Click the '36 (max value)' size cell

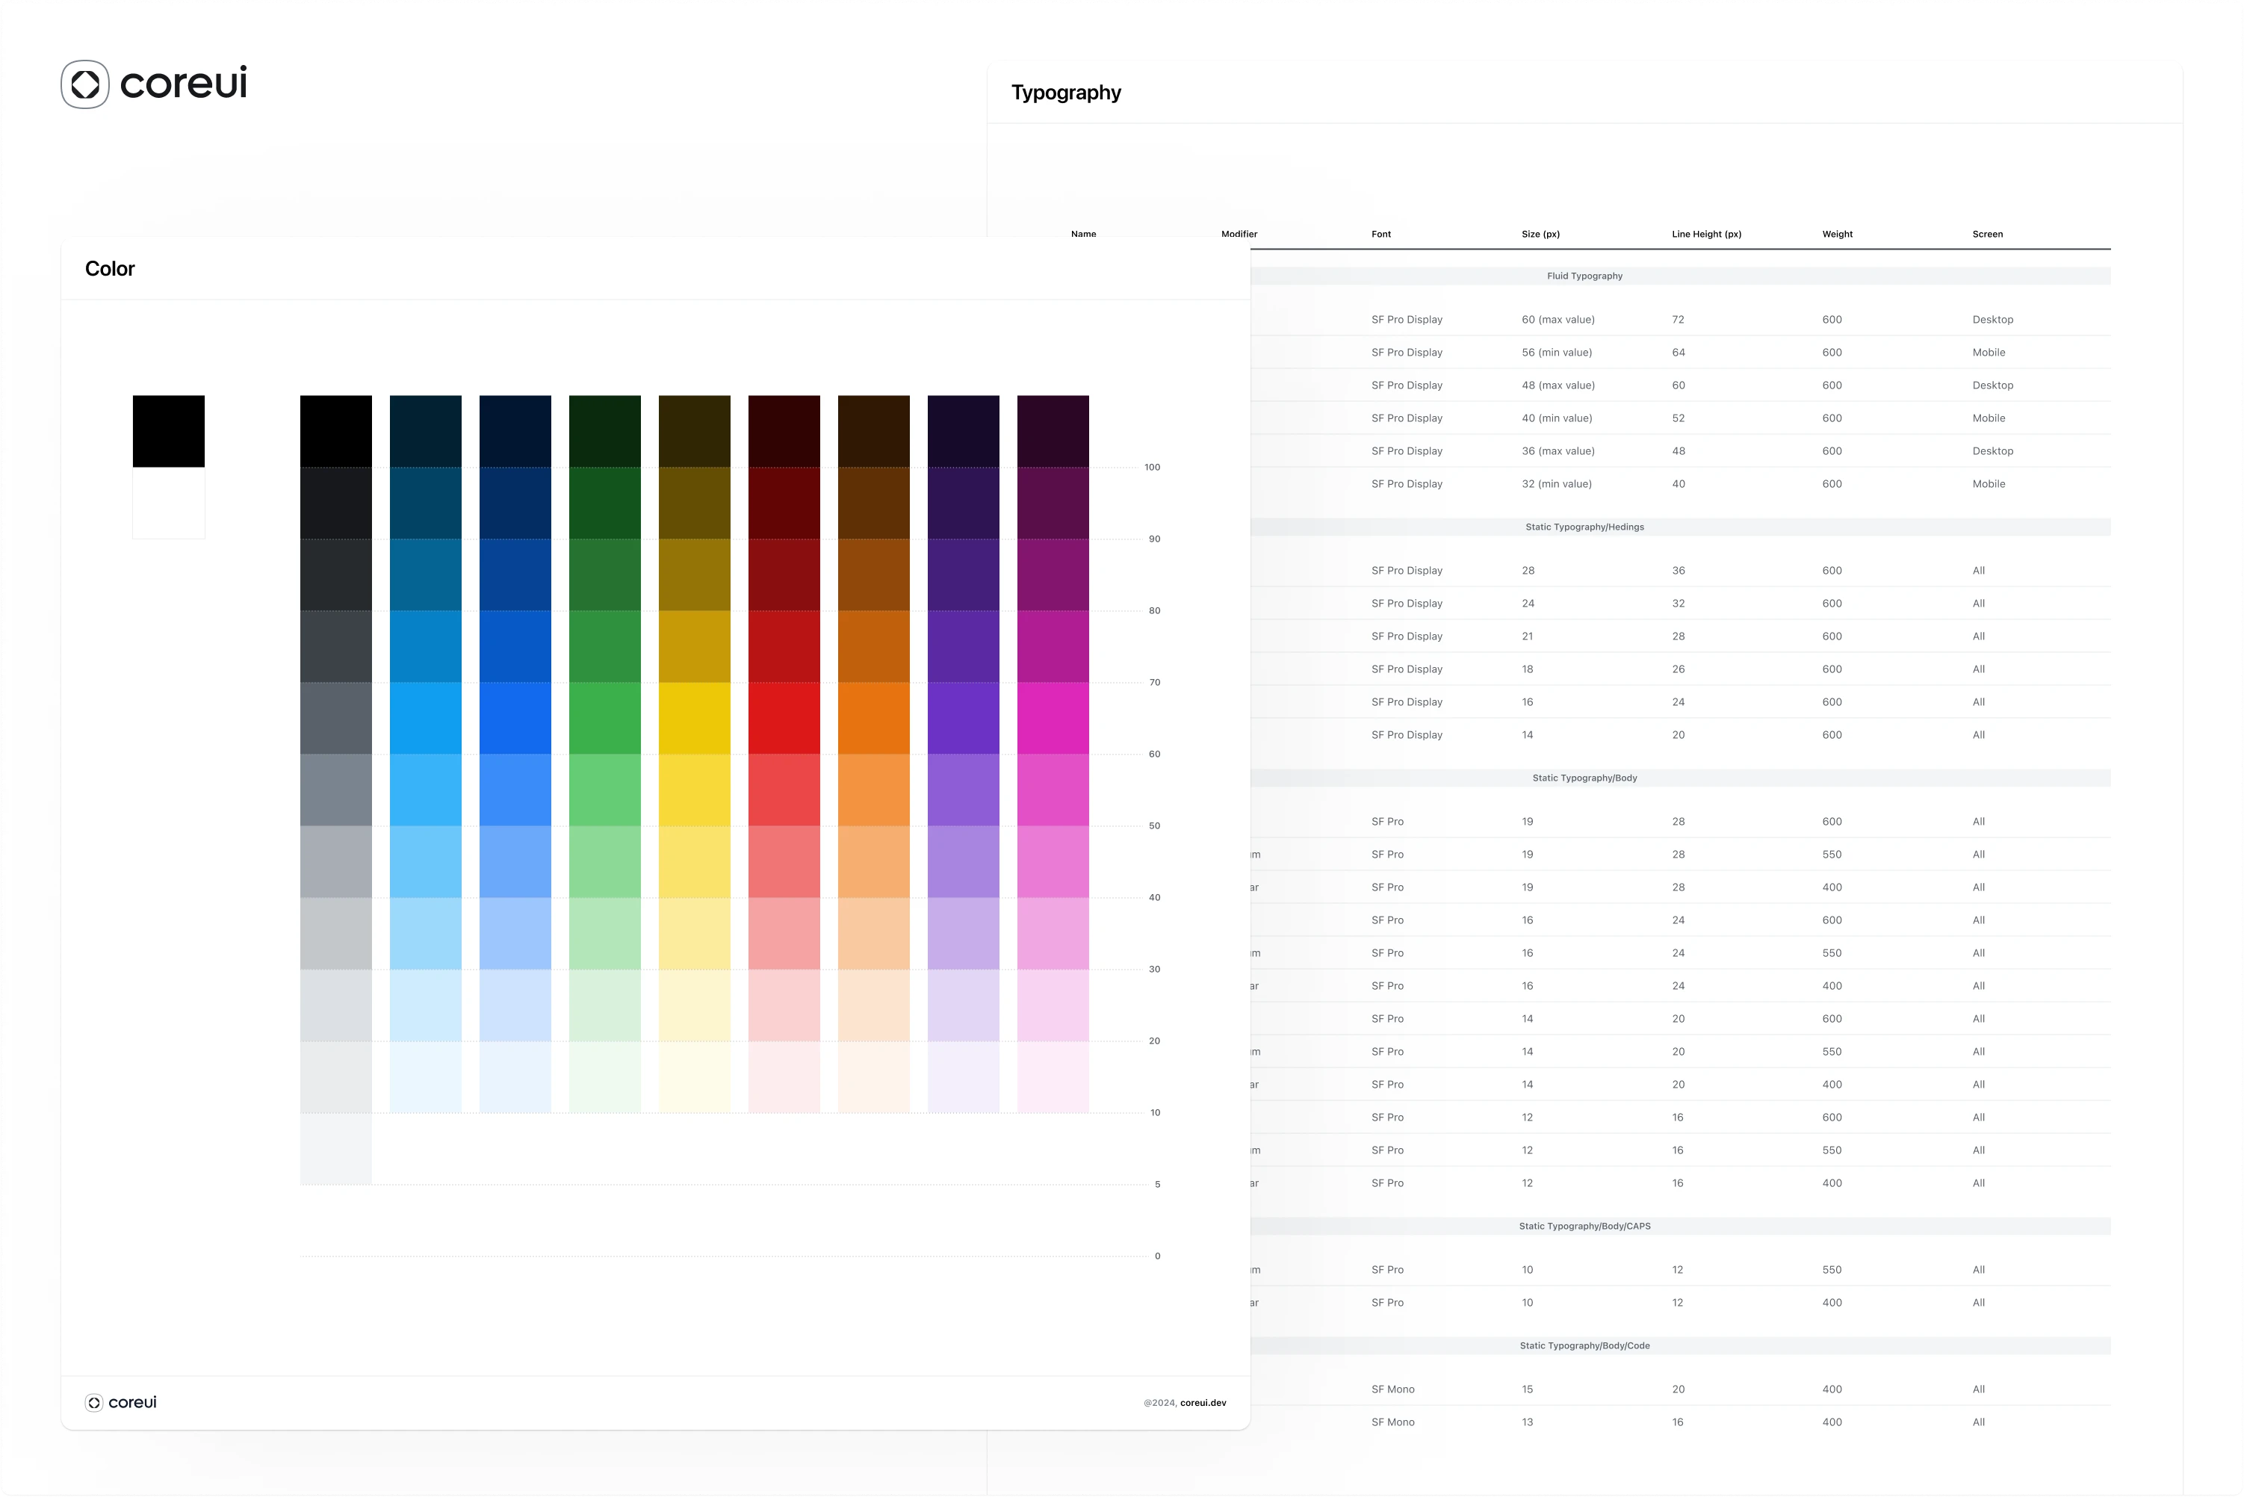[x=1558, y=452]
